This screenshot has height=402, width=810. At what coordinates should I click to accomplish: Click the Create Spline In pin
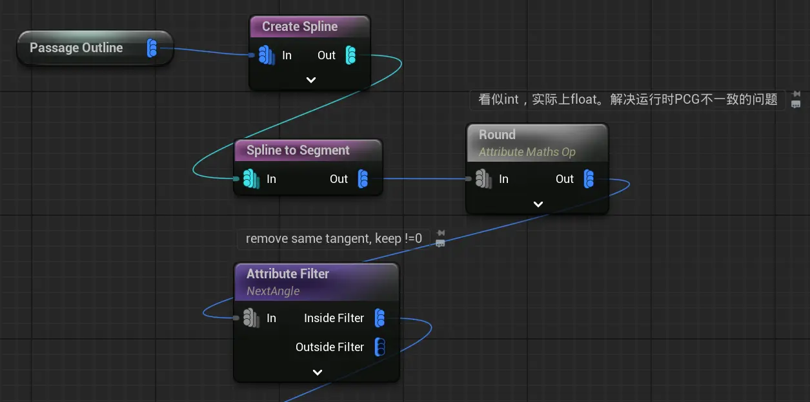266,55
